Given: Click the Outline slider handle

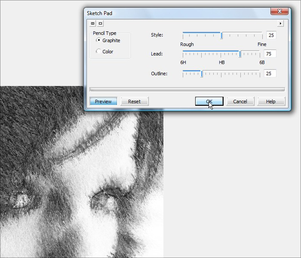Looking at the screenshot, I should [x=202, y=74].
